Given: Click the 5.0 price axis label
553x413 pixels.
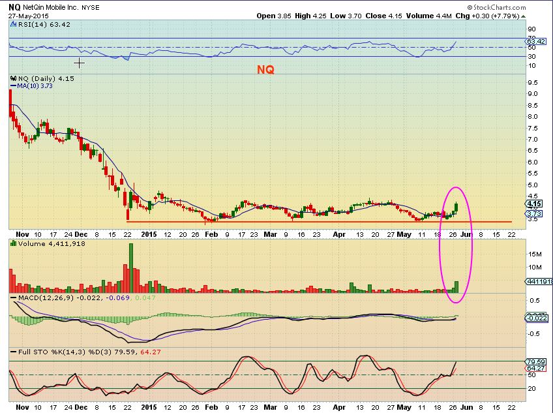Looking at the screenshot, I should pos(533,185).
